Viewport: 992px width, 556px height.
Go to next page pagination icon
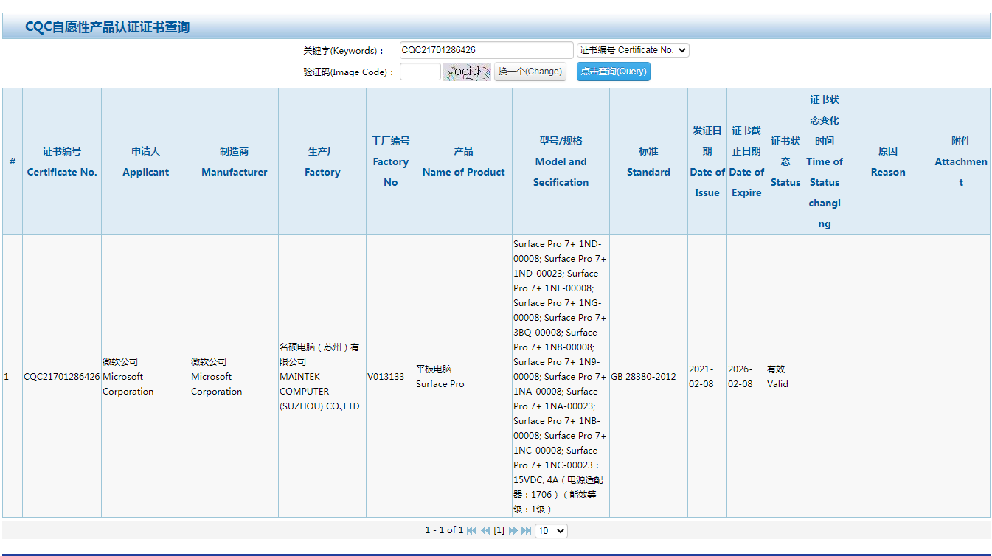pyautogui.click(x=513, y=530)
